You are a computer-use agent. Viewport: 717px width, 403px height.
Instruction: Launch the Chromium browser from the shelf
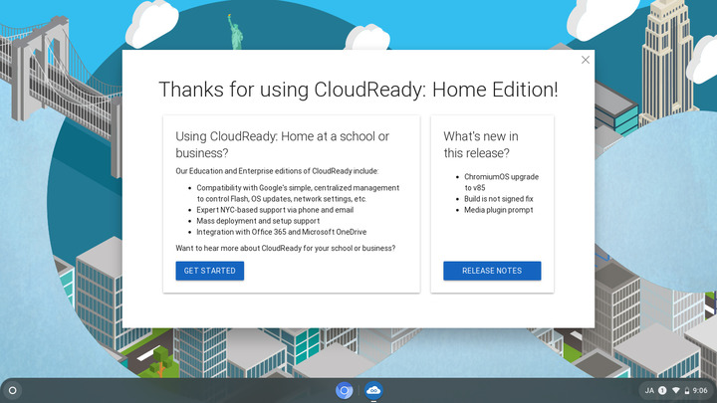(x=345, y=390)
